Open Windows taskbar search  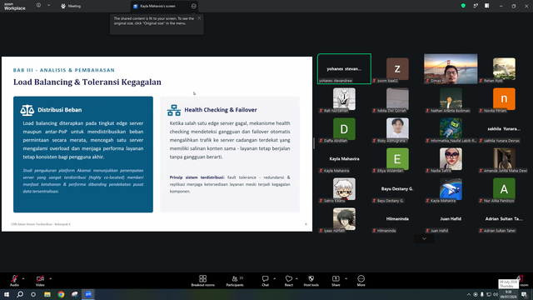click(20, 294)
